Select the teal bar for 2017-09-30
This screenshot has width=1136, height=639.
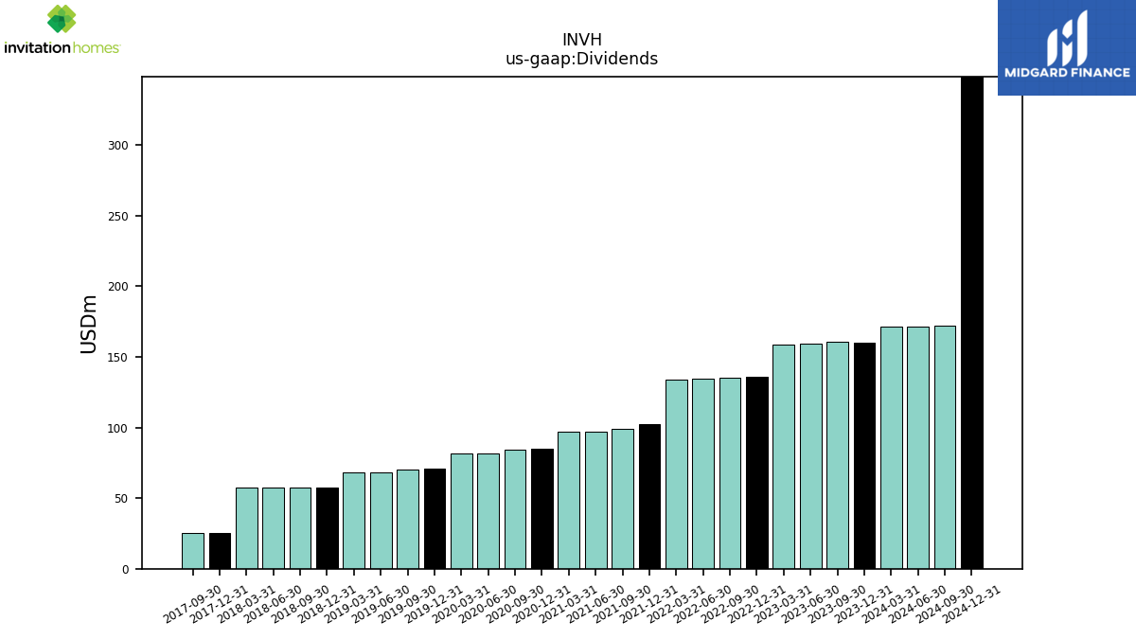[x=193, y=551]
